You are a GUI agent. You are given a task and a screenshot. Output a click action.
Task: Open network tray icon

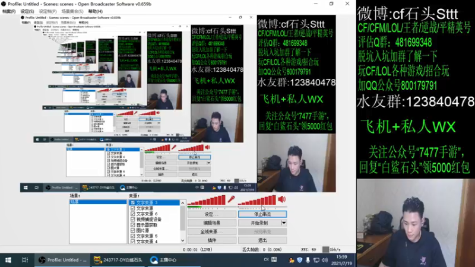pos(316,260)
